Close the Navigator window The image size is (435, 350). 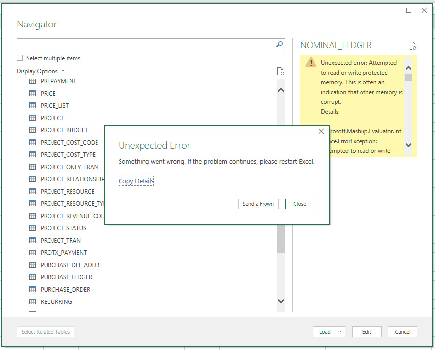(x=424, y=10)
